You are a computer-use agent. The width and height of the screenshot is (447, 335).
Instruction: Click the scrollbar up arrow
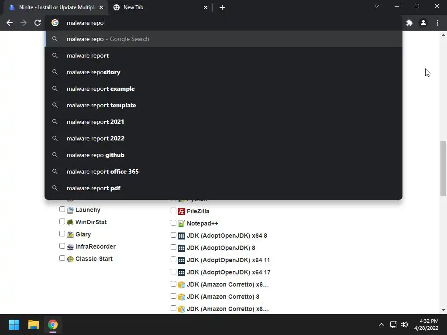point(443,35)
